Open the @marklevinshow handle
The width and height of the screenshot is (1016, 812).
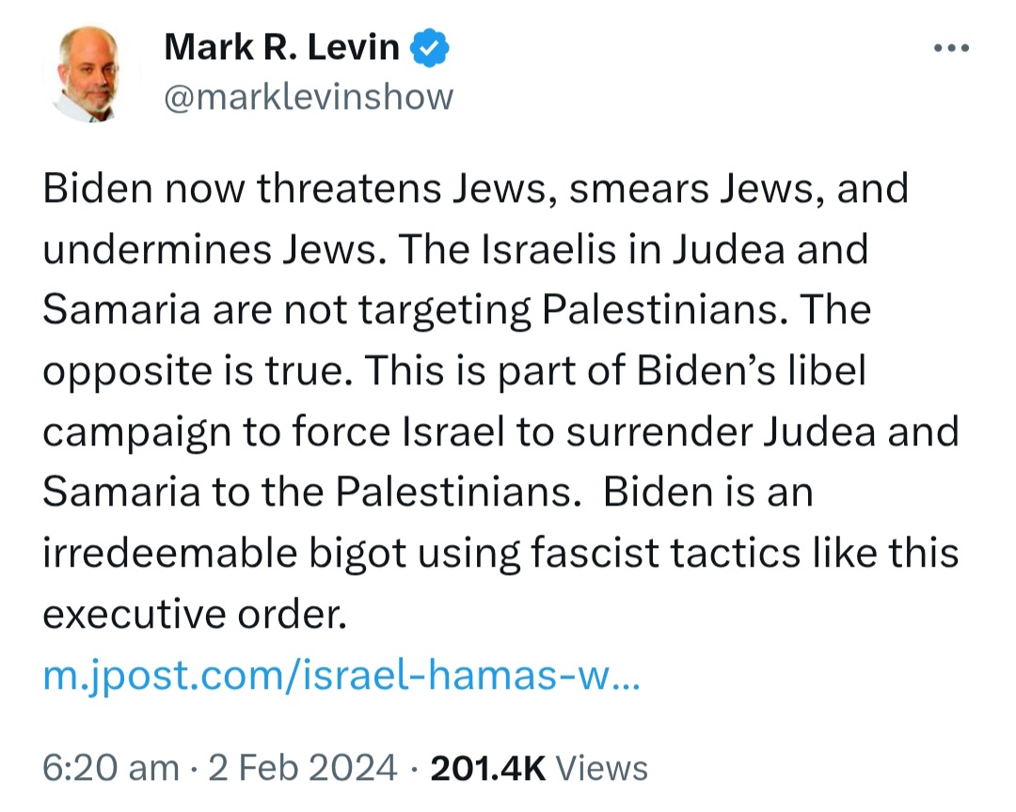pyautogui.click(x=309, y=97)
